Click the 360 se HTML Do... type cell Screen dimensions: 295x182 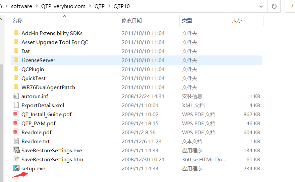point(204,159)
